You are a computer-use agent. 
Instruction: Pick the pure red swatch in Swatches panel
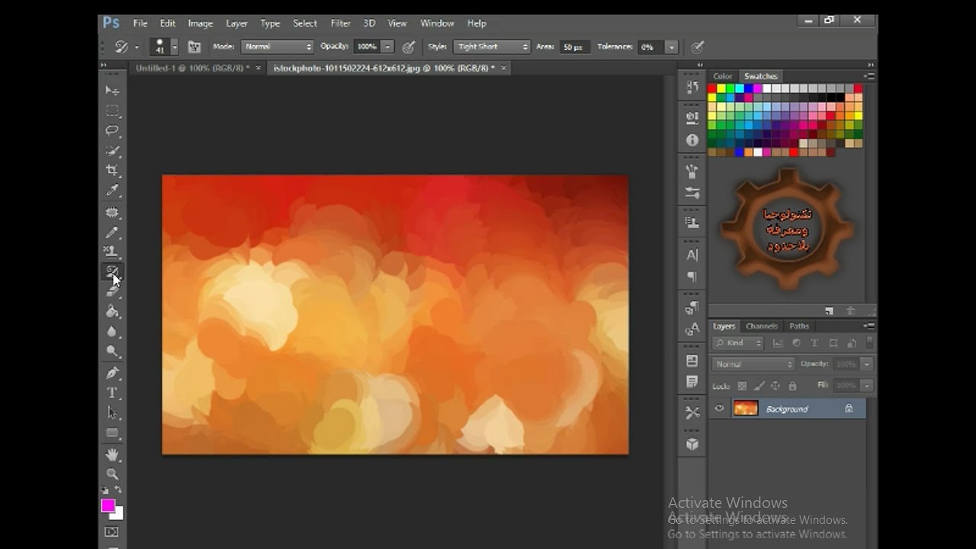pyautogui.click(x=712, y=89)
